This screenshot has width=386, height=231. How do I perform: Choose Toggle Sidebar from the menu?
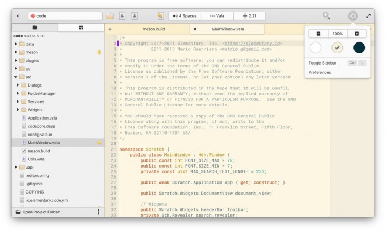(x=323, y=63)
